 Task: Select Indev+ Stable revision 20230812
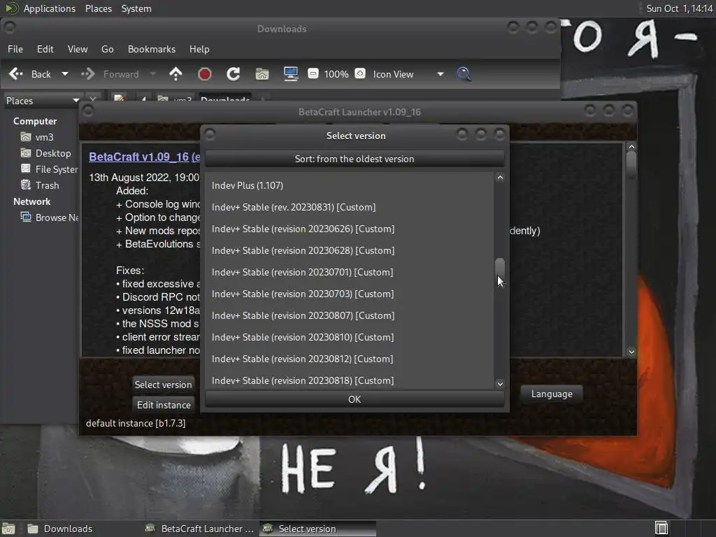350,359
